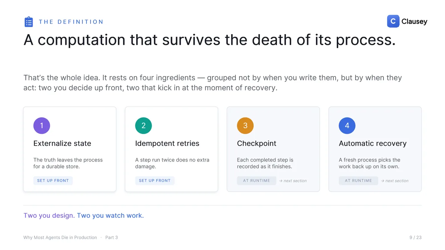
Task: Click the Externalize state card title
Action: tap(62, 143)
